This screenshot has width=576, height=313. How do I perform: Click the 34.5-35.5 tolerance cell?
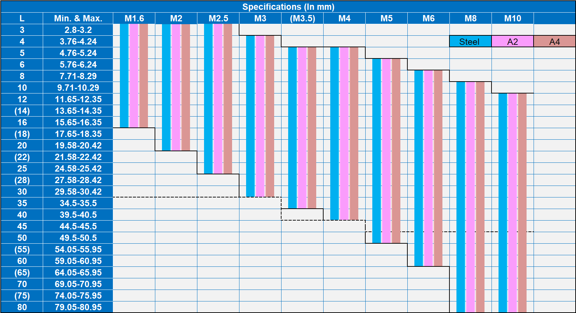tap(78, 203)
